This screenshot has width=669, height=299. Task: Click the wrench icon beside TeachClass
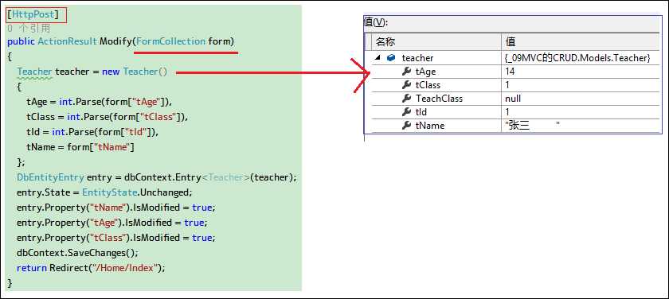pos(406,99)
